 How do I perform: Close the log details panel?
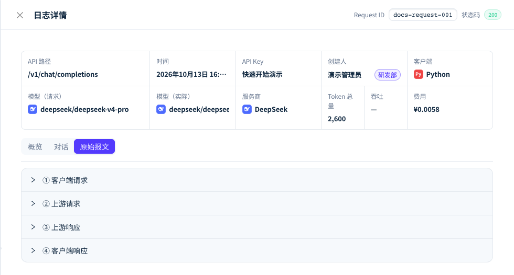(x=20, y=15)
